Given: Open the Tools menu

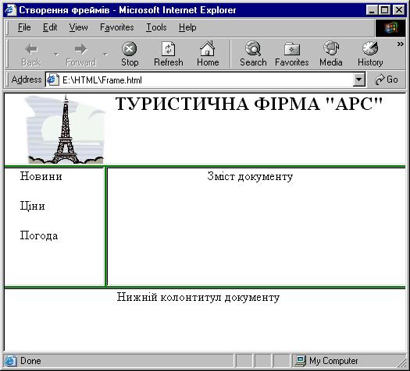Looking at the screenshot, I should pyautogui.click(x=156, y=27).
